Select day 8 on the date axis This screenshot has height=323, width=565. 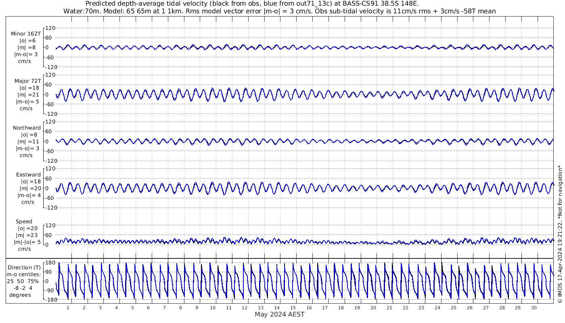tap(180, 308)
